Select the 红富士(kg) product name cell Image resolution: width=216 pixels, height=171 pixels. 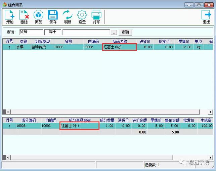[120, 47]
